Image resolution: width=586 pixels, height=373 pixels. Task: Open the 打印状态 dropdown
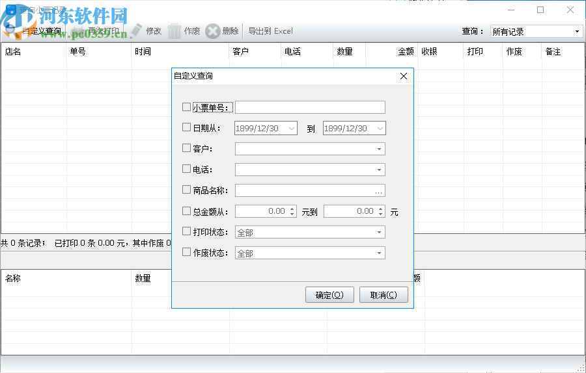[379, 233]
